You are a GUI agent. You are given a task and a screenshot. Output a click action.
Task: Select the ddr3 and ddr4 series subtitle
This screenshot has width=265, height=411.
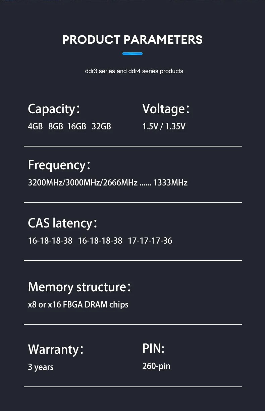134,71
